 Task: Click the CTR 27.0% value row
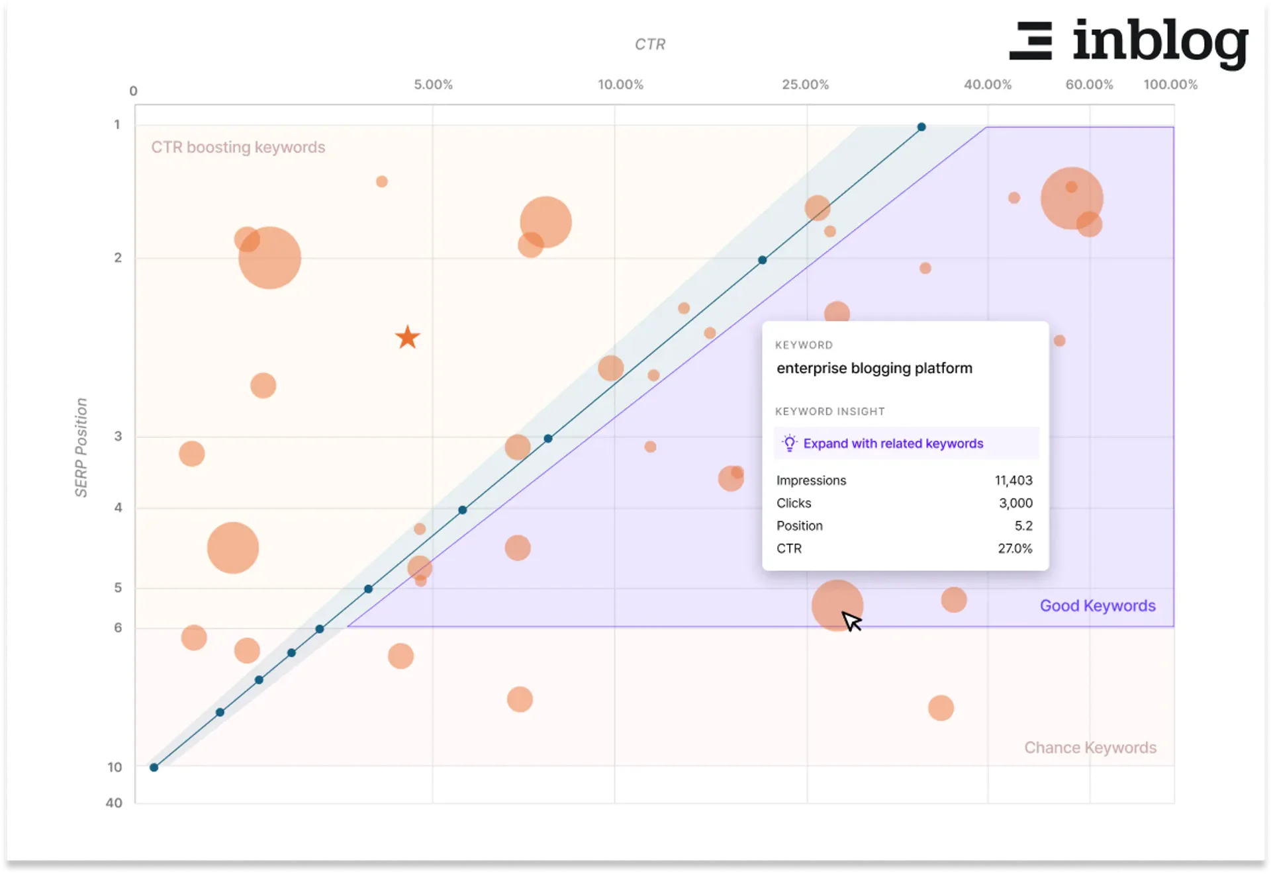click(x=904, y=548)
